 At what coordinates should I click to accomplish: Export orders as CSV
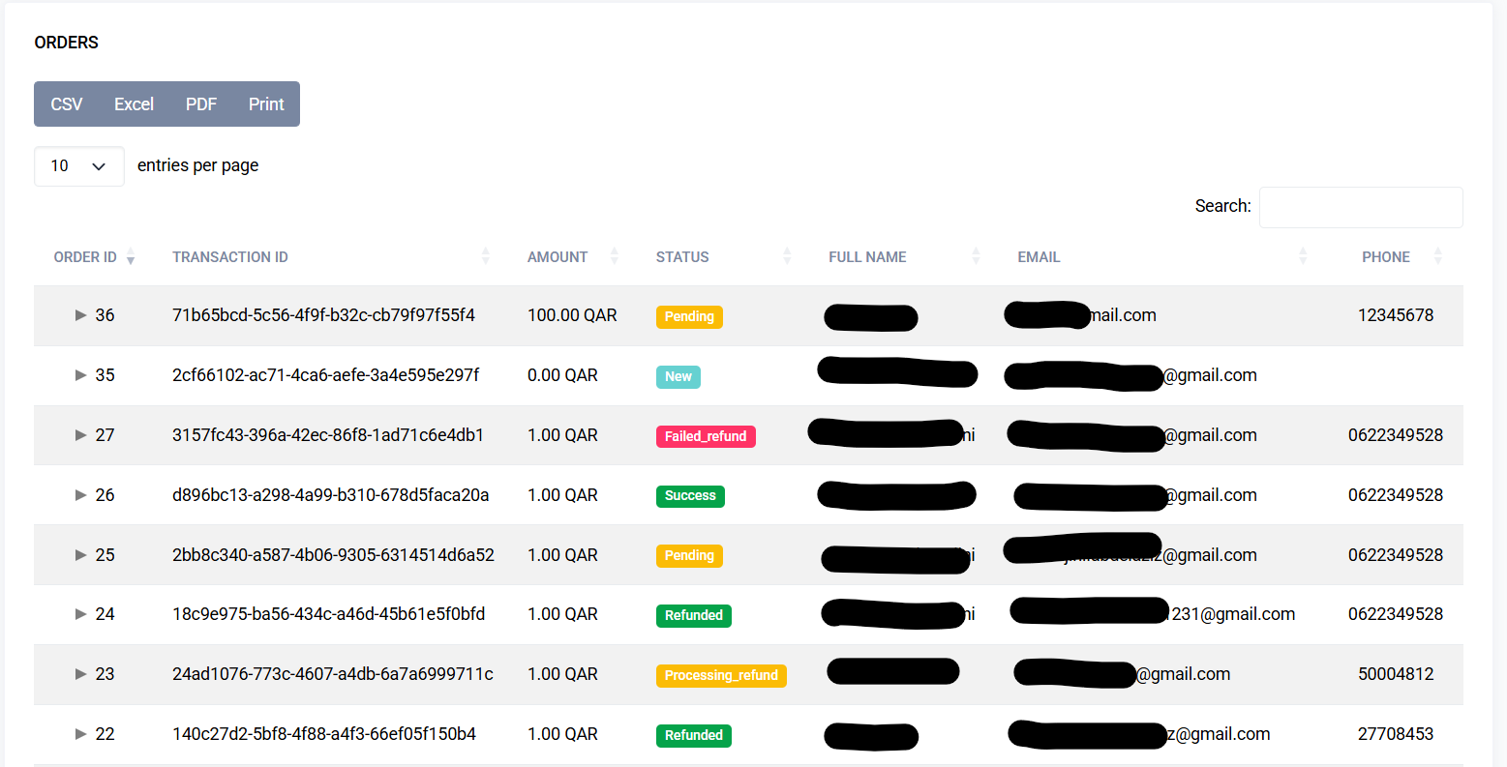point(67,104)
